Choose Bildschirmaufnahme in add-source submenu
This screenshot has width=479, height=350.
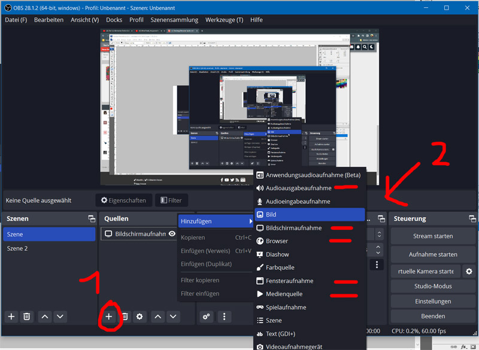coord(310,228)
